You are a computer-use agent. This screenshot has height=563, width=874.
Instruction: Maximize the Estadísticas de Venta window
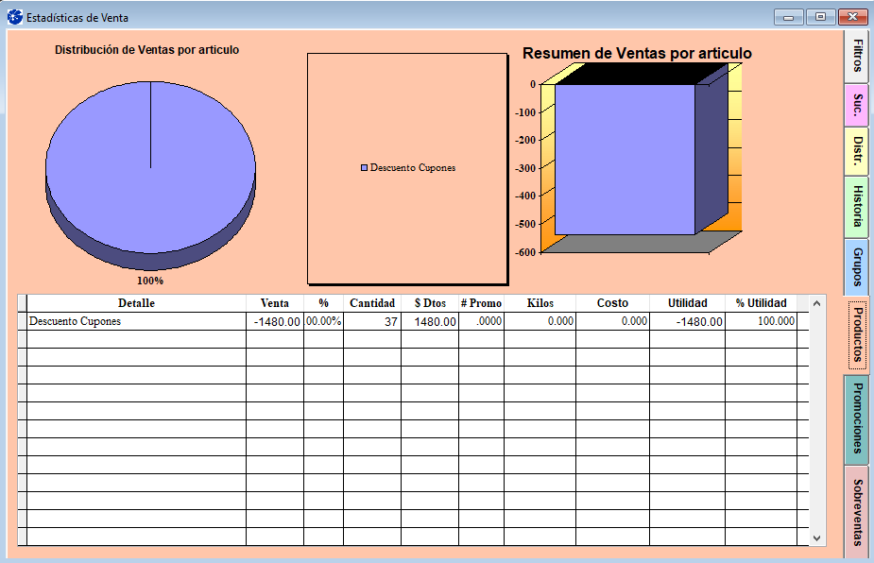(x=820, y=17)
